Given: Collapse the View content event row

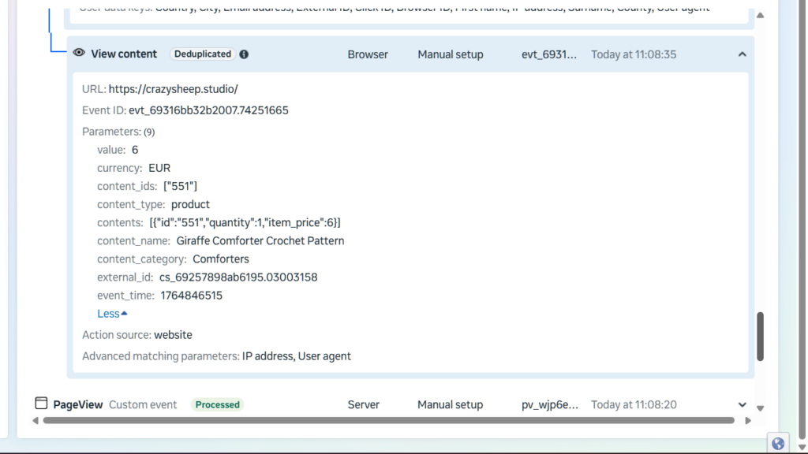Looking at the screenshot, I should point(742,54).
